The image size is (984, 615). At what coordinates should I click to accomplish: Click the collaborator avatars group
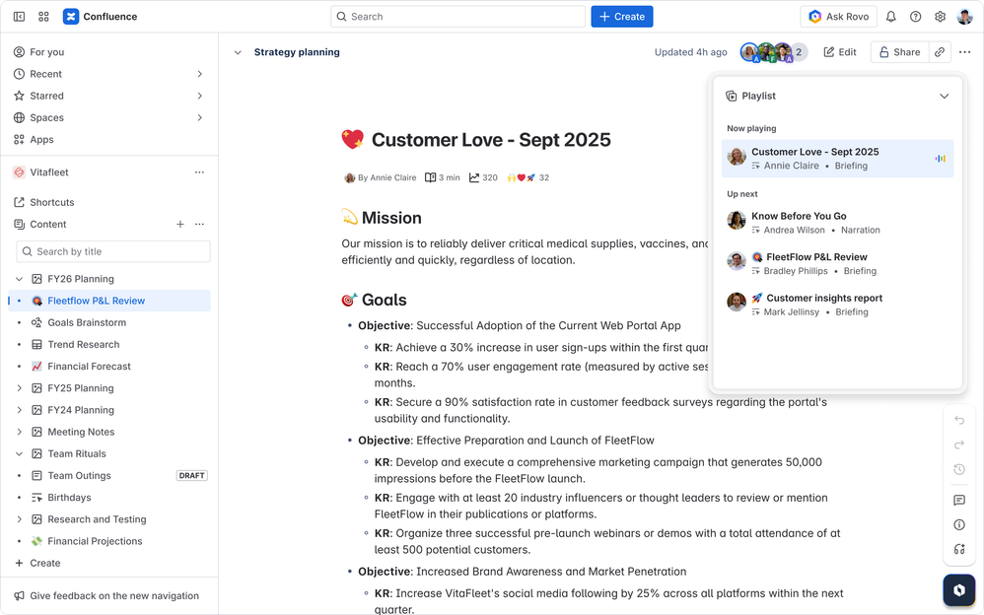tap(773, 52)
